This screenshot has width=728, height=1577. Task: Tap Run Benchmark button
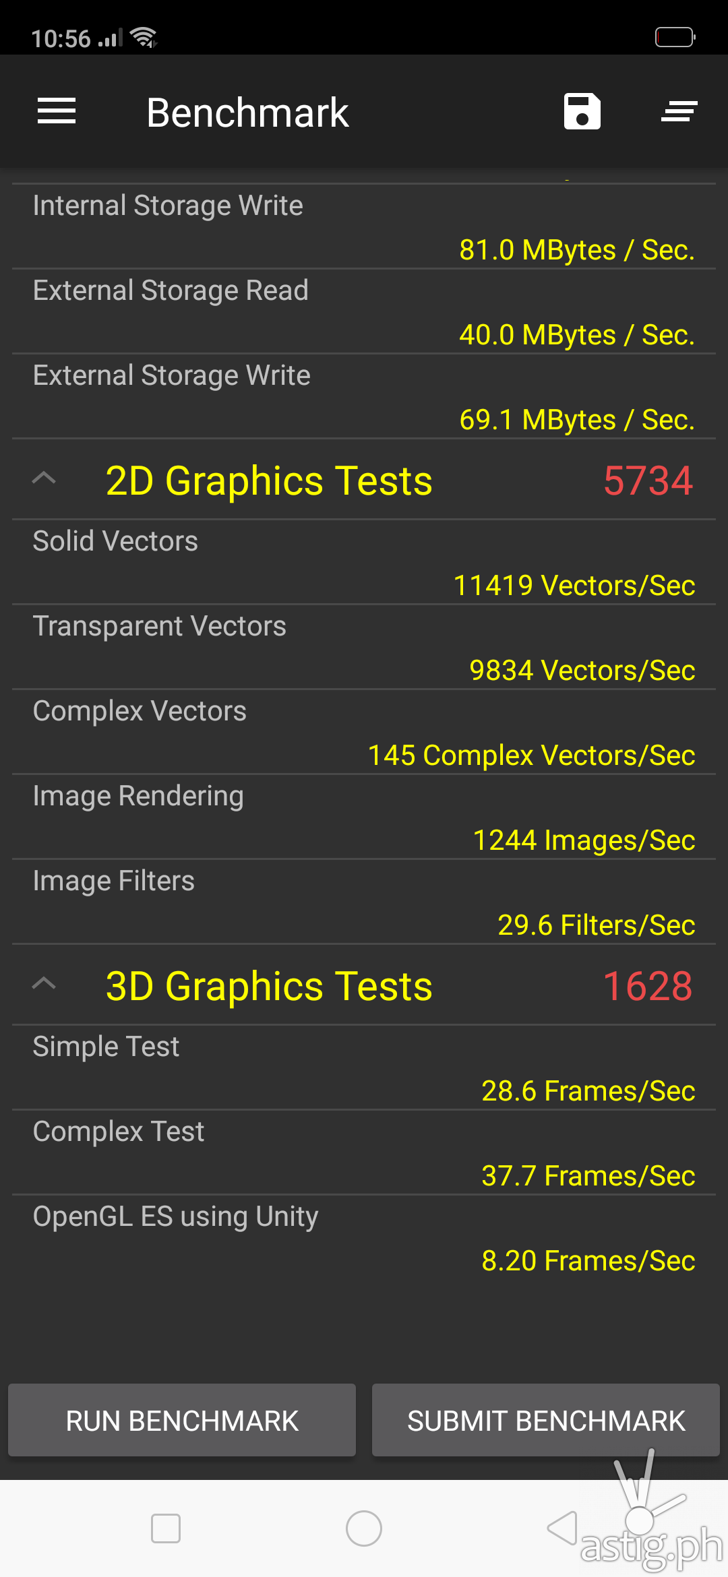[x=182, y=1421]
